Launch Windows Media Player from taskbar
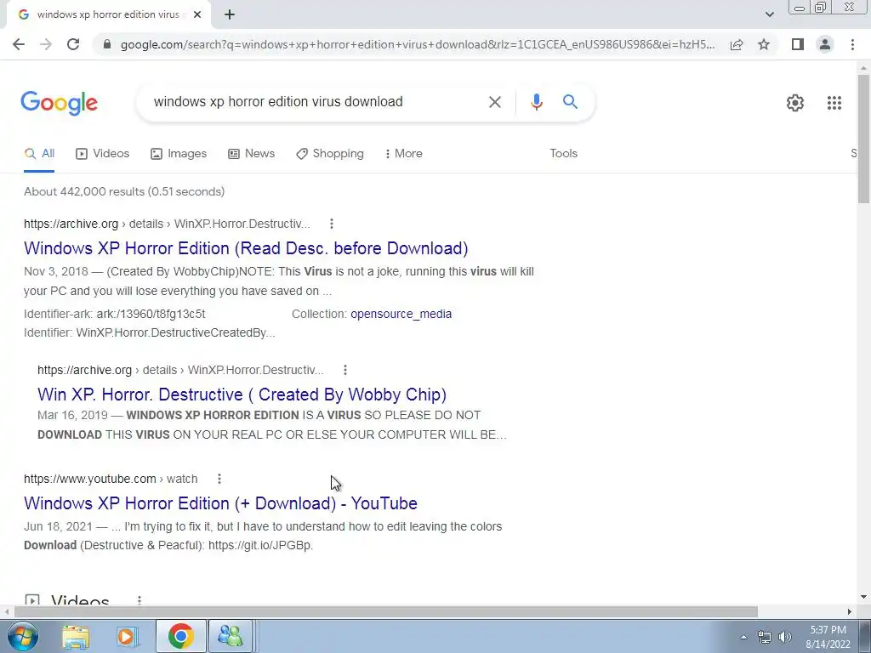Screen dimensions: 871x653 (128, 636)
